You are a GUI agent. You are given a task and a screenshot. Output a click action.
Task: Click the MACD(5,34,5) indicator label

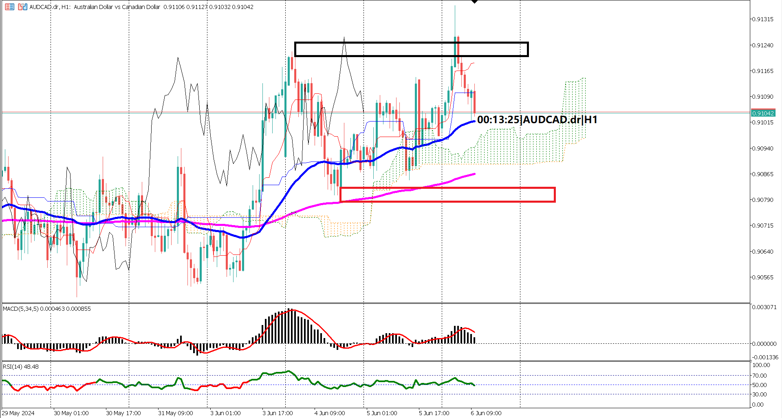[x=20, y=309]
